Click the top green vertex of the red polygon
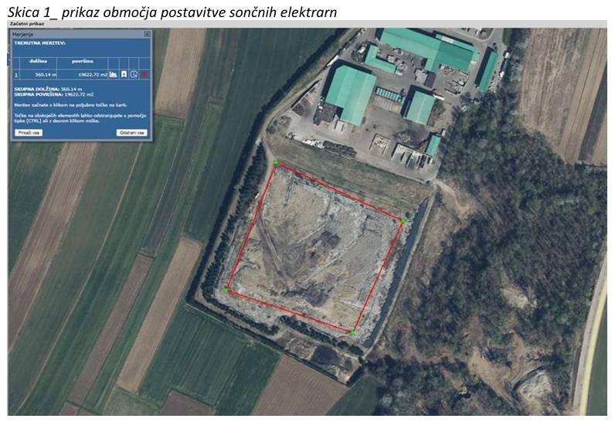 pos(276,163)
